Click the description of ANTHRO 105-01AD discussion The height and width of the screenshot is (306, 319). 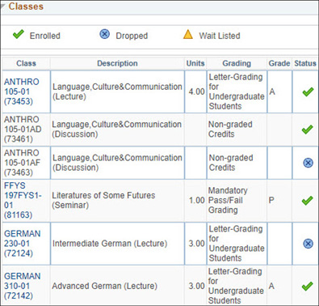click(x=117, y=130)
